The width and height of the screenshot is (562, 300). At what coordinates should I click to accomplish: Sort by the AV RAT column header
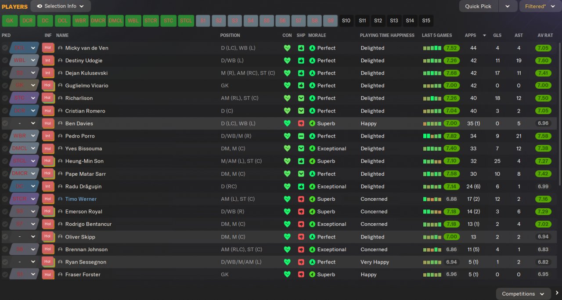pyautogui.click(x=545, y=35)
